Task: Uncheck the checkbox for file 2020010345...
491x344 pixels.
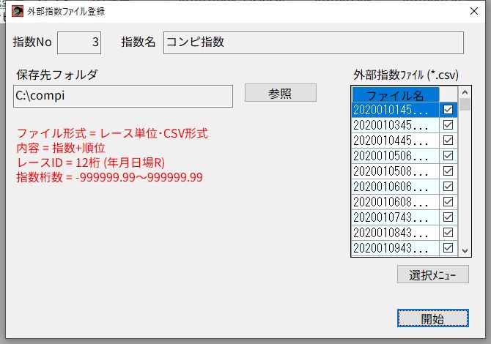Action: pyautogui.click(x=448, y=125)
